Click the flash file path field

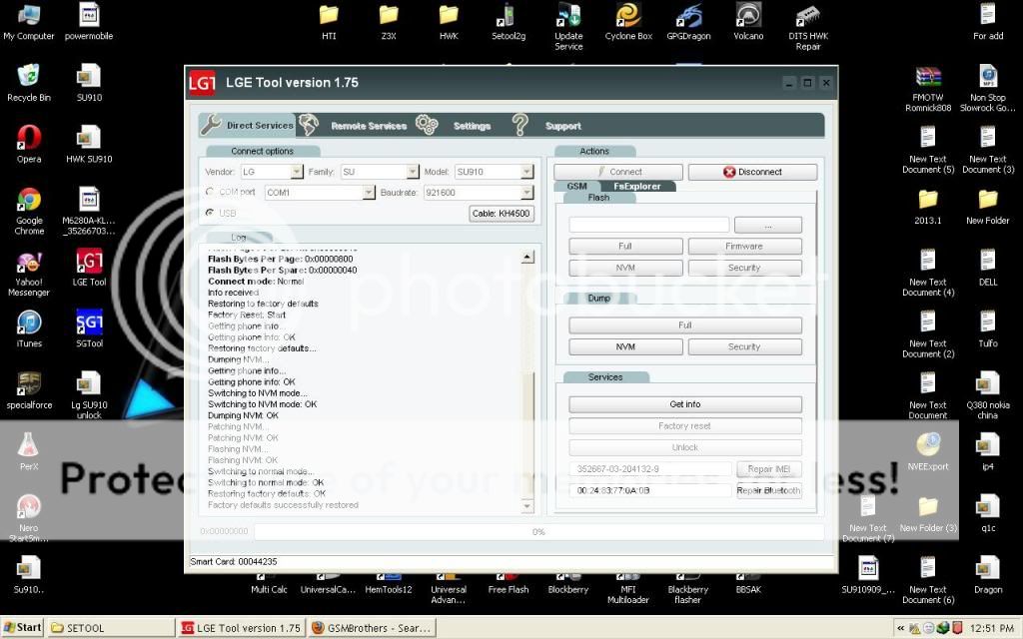pyautogui.click(x=648, y=225)
